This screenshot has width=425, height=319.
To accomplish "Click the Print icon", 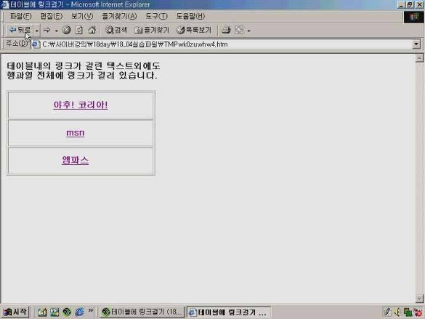I will [226, 30].
